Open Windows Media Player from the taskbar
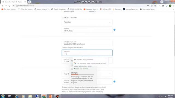Image resolution: width=175 pixels, height=98 pixels. point(23,96)
